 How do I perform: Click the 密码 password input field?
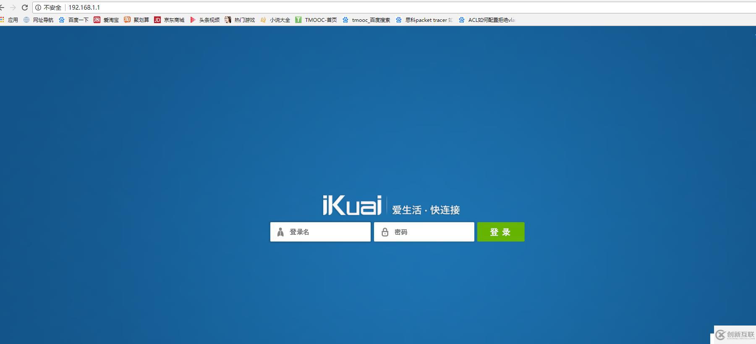424,232
